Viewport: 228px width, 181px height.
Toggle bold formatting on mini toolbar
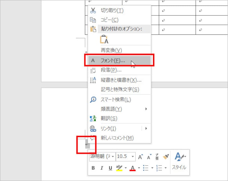93,168
